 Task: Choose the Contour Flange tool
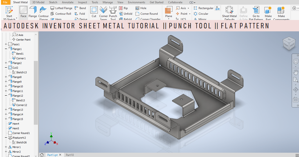[43, 13]
